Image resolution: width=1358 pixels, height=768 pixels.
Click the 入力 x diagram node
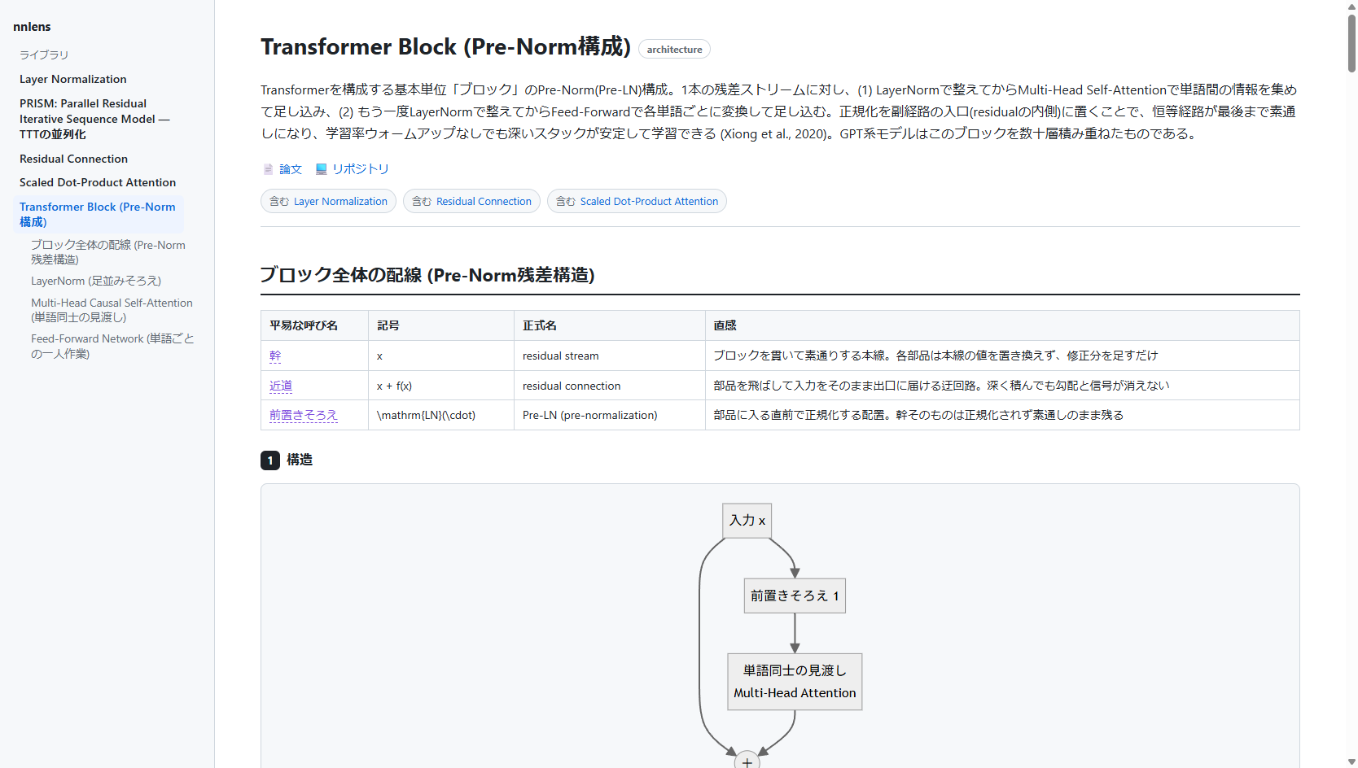747,521
